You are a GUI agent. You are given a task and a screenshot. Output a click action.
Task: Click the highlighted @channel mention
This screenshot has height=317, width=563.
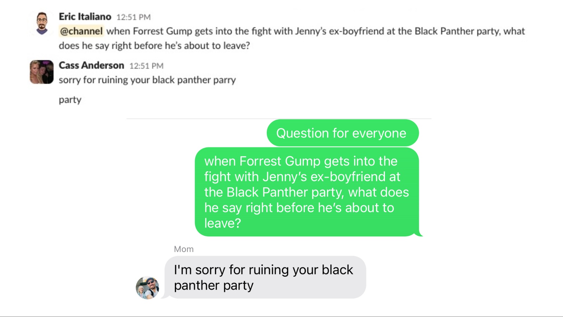[x=81, y=31]
